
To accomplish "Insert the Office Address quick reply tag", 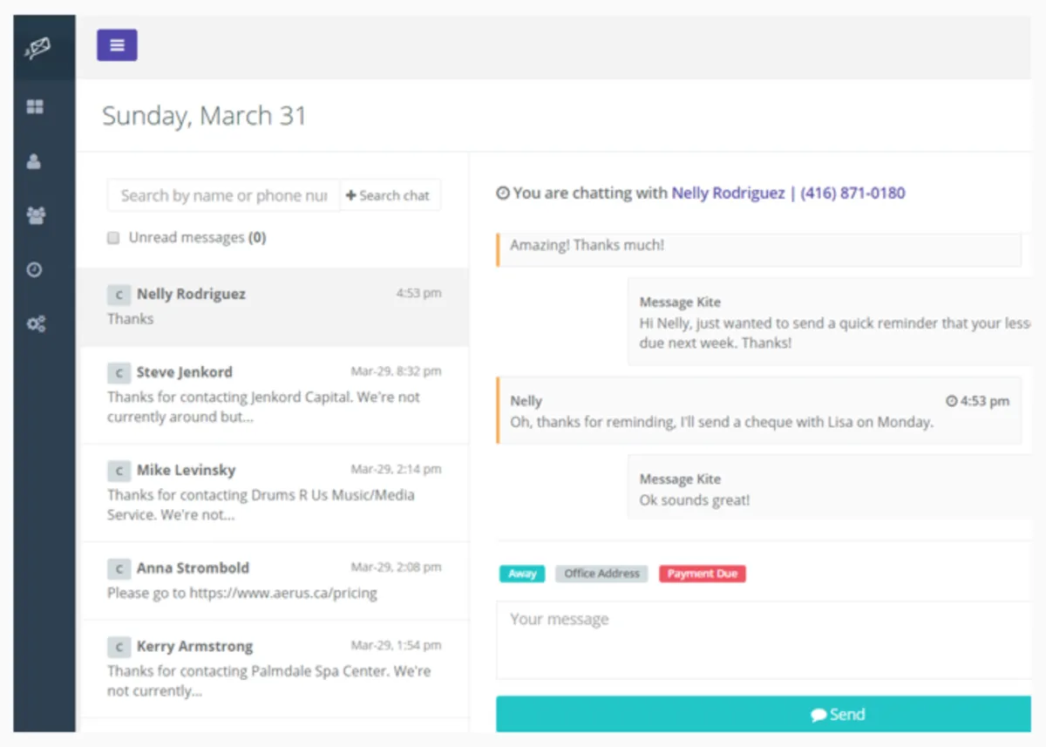I will pyautogui.click(x=601, y=574).
